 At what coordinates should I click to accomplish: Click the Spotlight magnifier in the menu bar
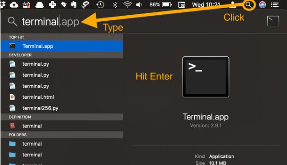(249, 5)
